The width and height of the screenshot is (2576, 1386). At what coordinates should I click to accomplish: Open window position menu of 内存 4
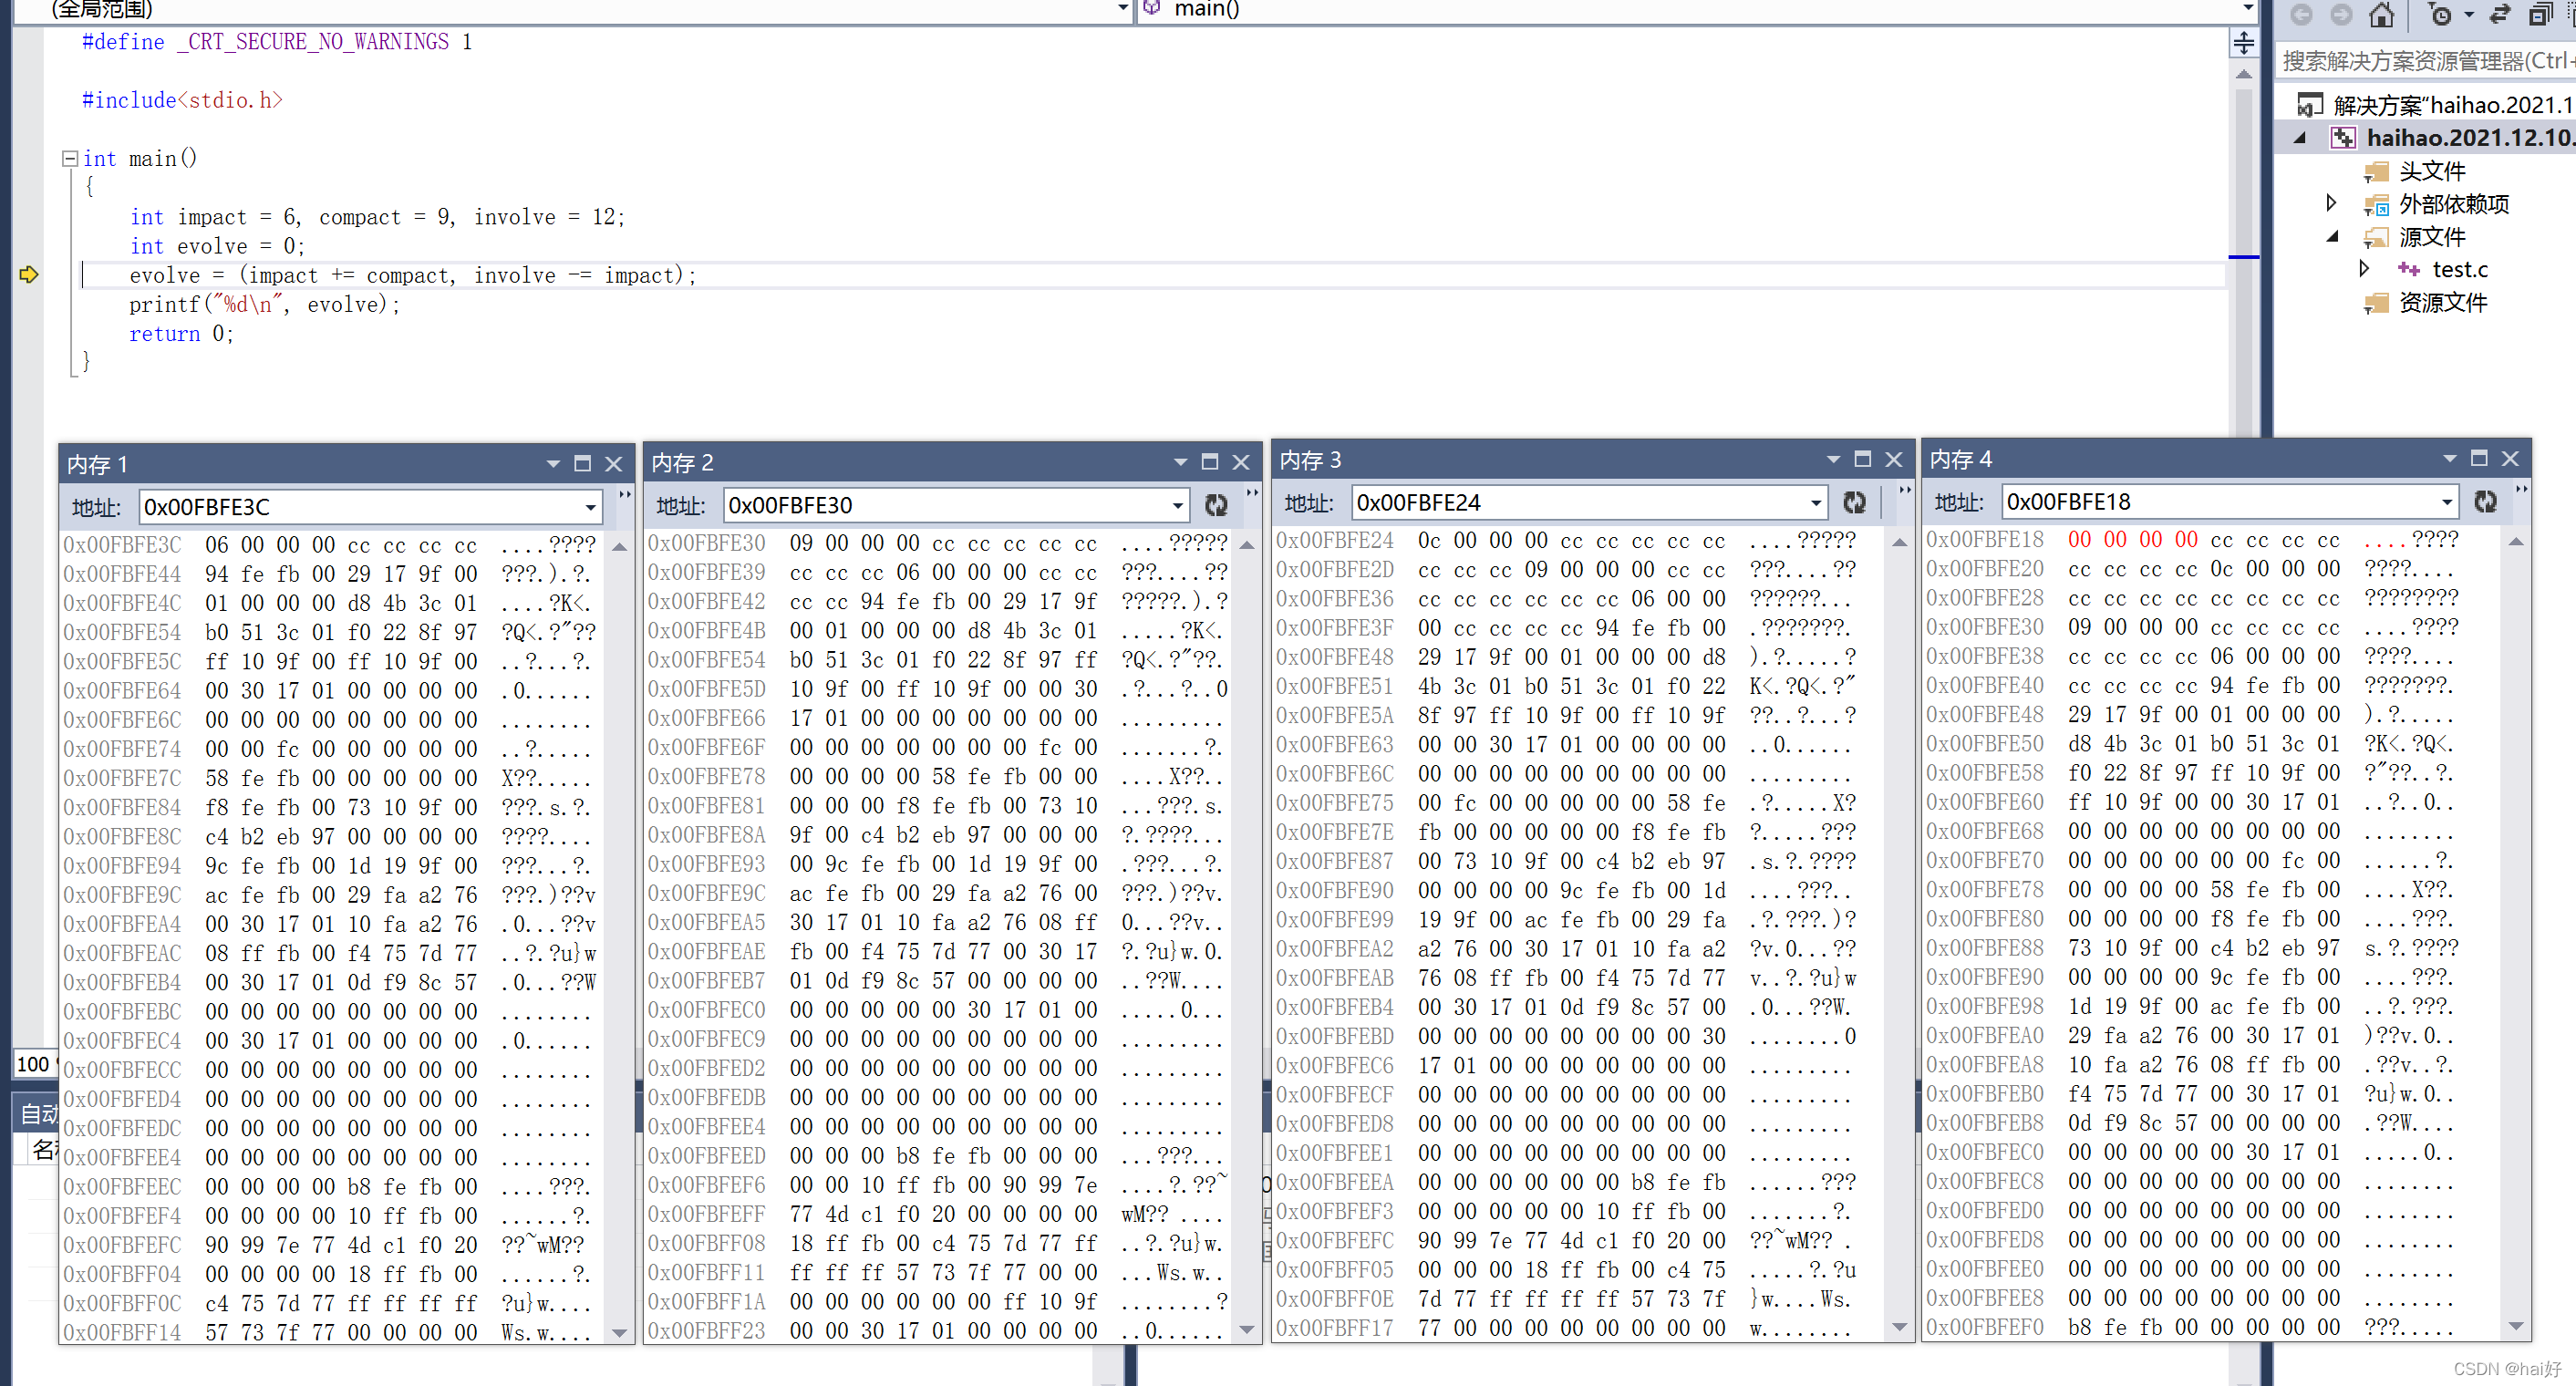click(x=2449, y=458)
